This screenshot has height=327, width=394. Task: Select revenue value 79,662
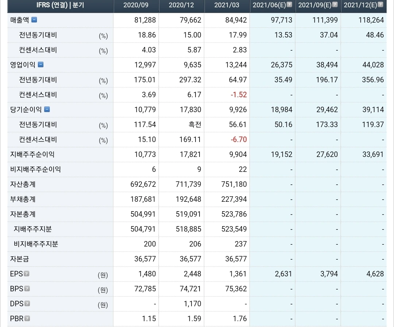point(190,20)
